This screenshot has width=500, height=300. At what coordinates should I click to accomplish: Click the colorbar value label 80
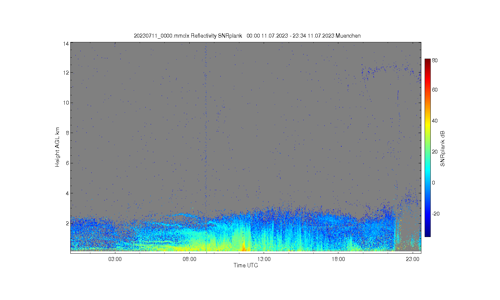point(435,61)
